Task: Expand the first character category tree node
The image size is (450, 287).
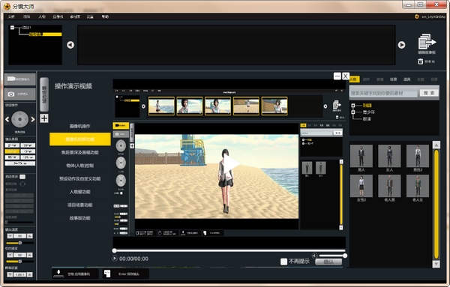Action: 353,106
